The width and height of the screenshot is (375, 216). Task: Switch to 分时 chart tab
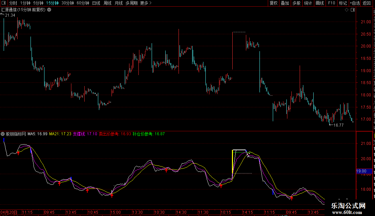[13, 3]
